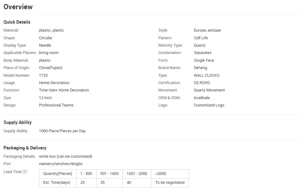This screenshot has width=306, height=193.
Task: Click the Place of Origin value China(Fujian)
Action: coord(51,68)
